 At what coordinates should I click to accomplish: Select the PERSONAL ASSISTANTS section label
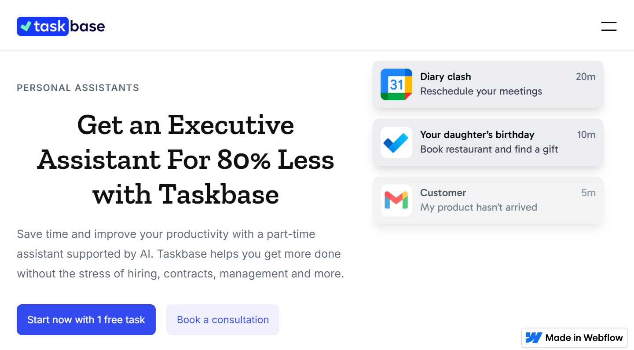tap(77, 87)
